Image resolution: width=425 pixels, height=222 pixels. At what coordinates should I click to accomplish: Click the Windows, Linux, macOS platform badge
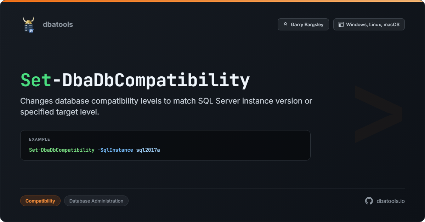tap(369, 25)
